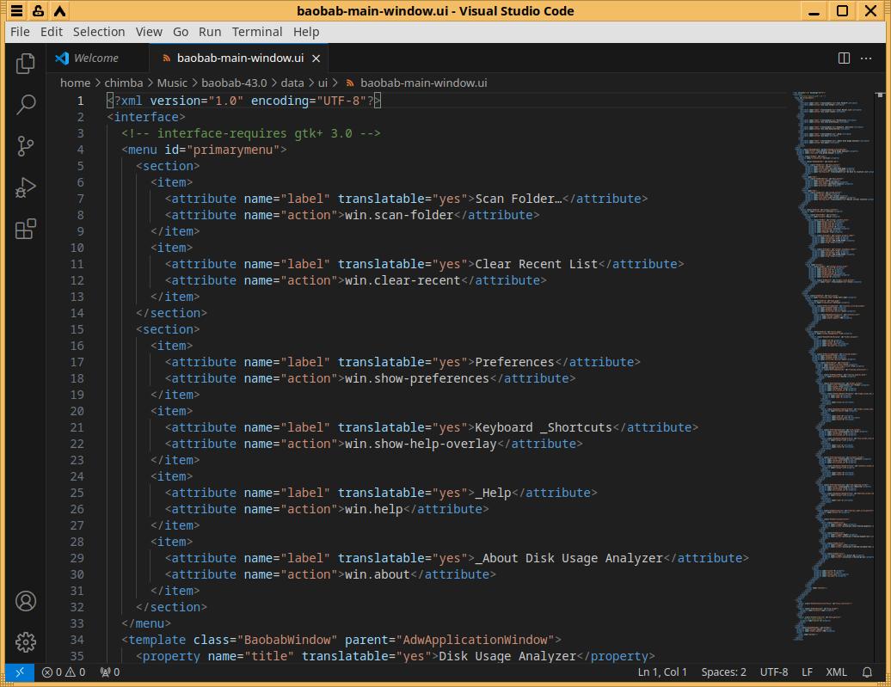Split the editor to the right
The image size is (891, 687).
pos(844,58)
